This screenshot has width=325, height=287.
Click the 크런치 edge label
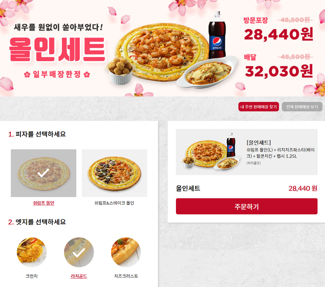[32, 276]
